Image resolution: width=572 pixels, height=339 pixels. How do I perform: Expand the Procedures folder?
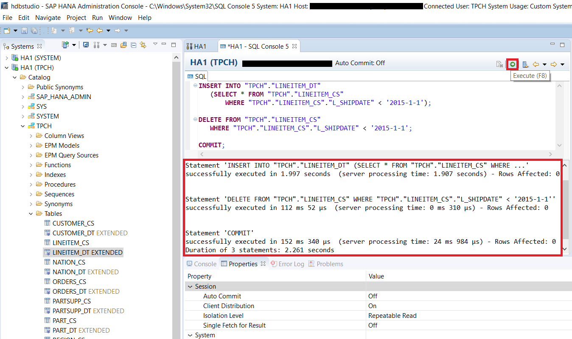pyautogui.click(x=31, y=185)
